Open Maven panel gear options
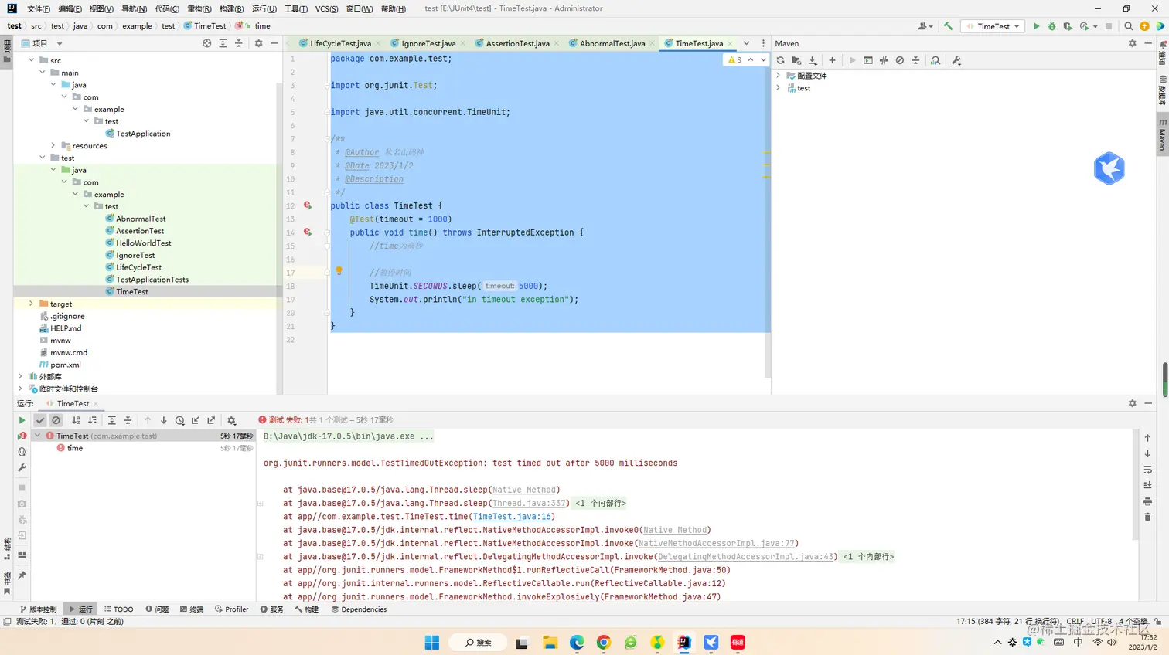The height and width of the screenshot is (655, 1169). tap(1133, 43)
